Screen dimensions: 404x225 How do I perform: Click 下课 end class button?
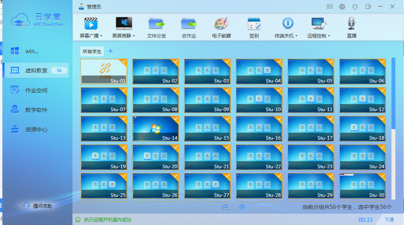click(389, 220)
